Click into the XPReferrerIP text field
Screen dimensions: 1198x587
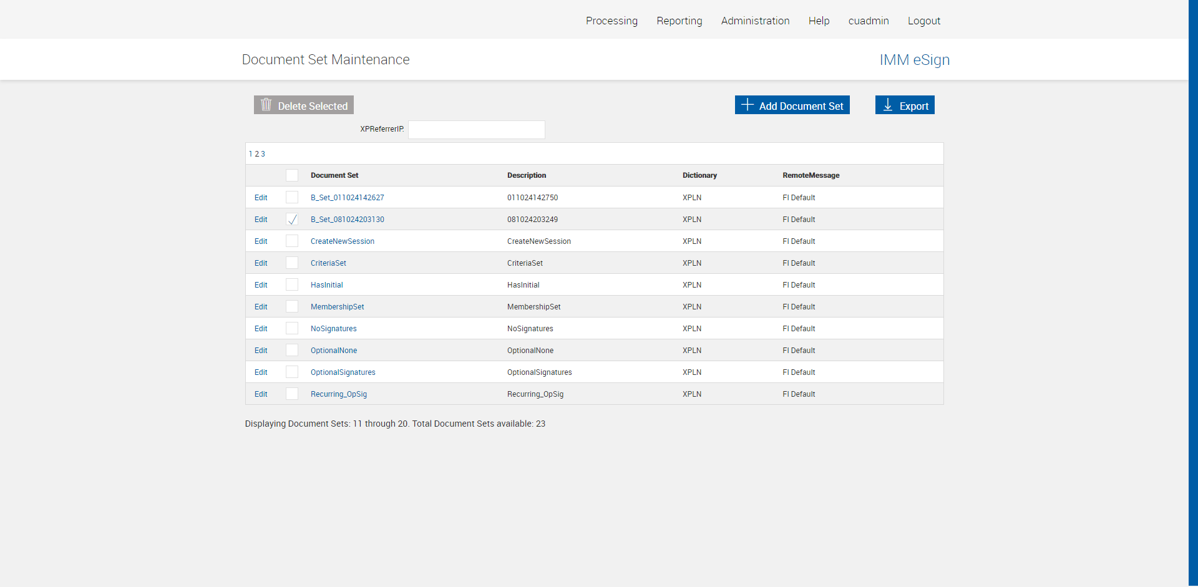click(x=476, y=130)
